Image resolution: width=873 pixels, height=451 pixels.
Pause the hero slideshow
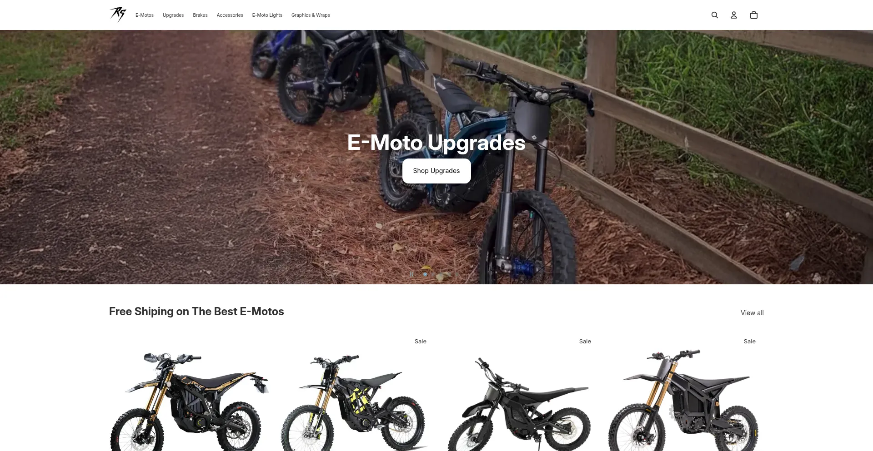[411, 274]
